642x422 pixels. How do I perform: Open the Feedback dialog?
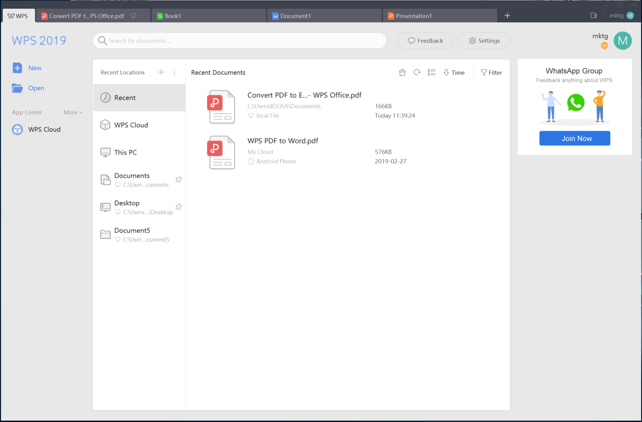click(x=425, y=41)
